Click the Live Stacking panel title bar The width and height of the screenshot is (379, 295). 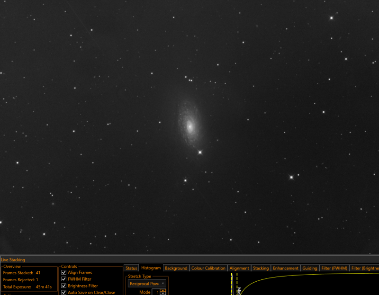(x=189, y=260)
